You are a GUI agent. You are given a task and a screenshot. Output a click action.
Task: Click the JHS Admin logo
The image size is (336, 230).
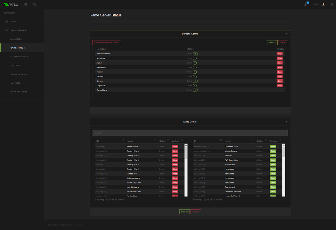tap(10, 5)
